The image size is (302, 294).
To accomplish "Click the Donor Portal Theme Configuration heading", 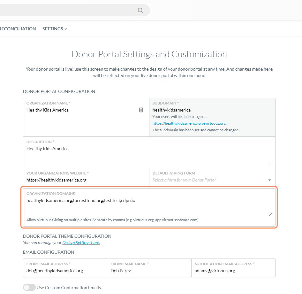I will (x=67, y=236).
